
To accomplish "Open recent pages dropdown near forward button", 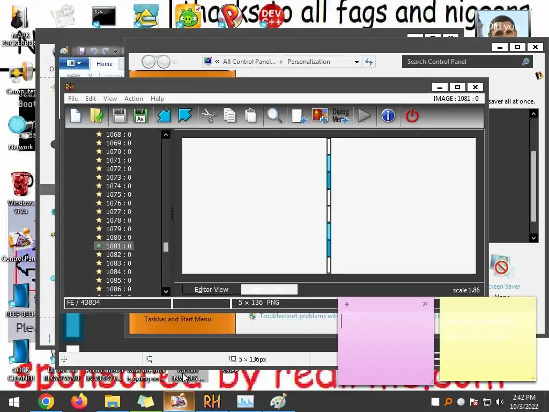I will tap(174, 62).
